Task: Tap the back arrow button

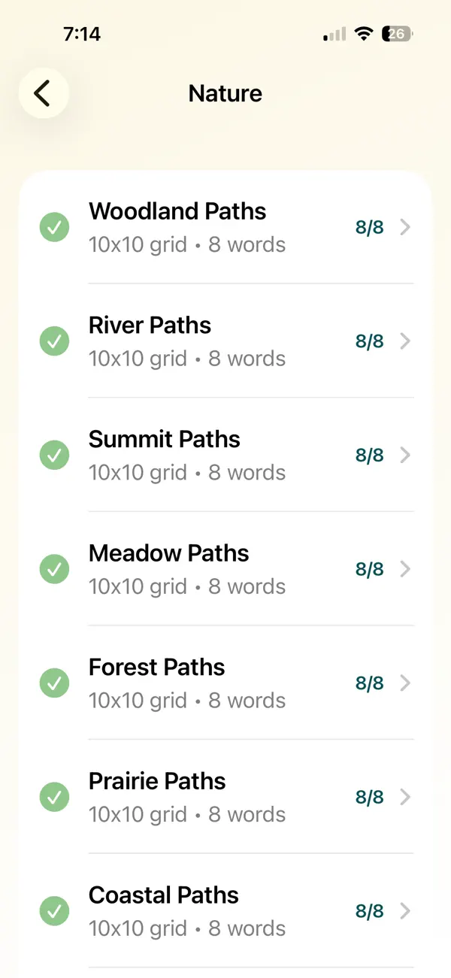Action: pyautogui.click(x=44, y=93)
